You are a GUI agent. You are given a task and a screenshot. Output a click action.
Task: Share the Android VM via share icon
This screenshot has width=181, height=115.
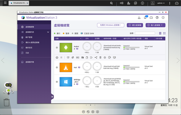pos(96,57)
